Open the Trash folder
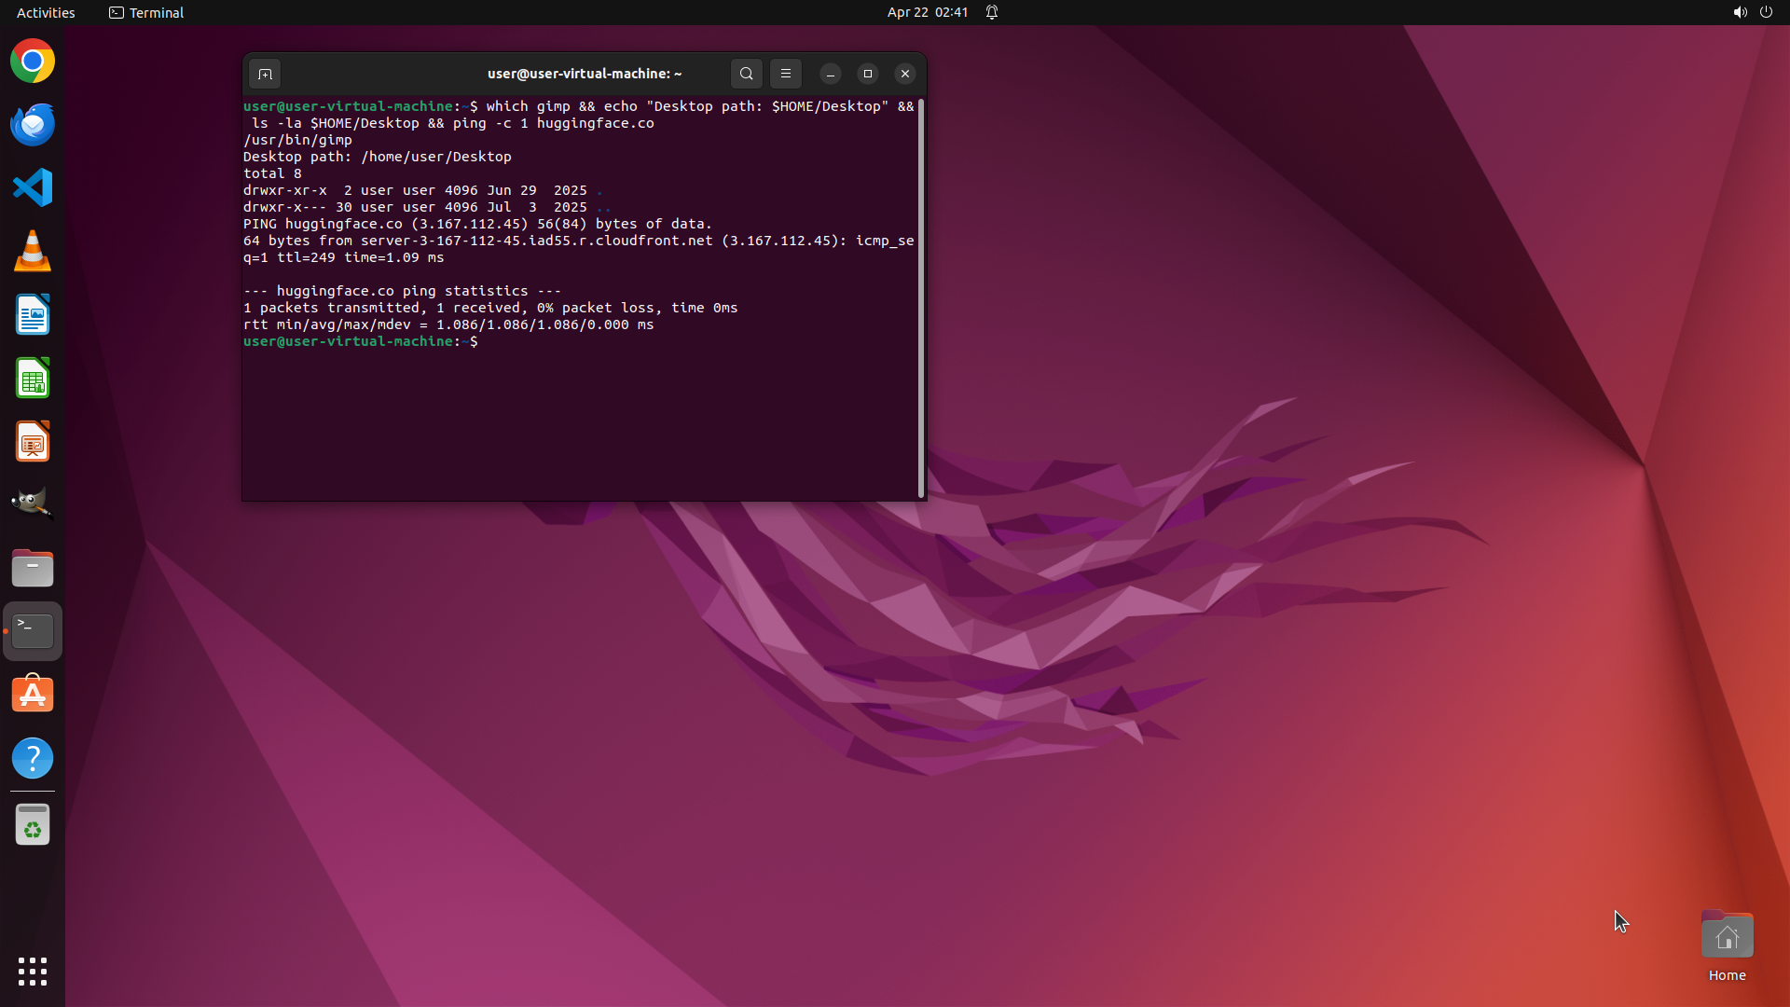The width and height of the screenshot is (1790, 1007). click(x=33, y=825)
